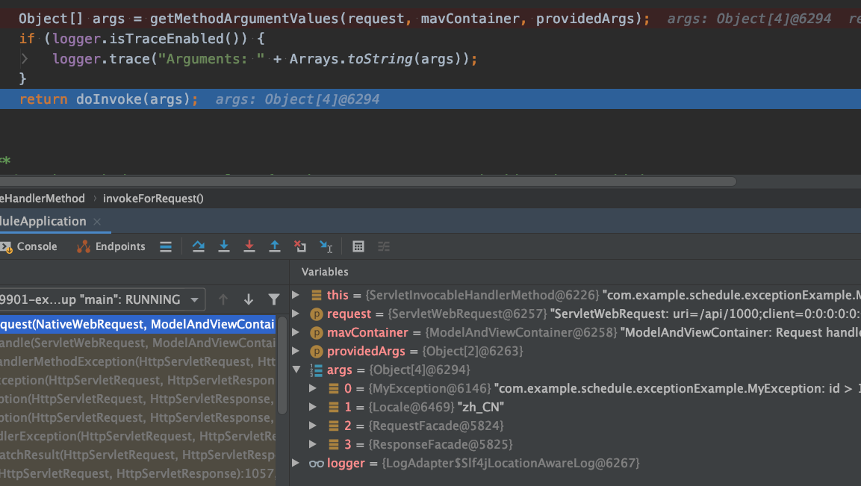Unfold the logger.trace code block arrow
The height and width of the screenshot is (486, 861).
[24, 59]
